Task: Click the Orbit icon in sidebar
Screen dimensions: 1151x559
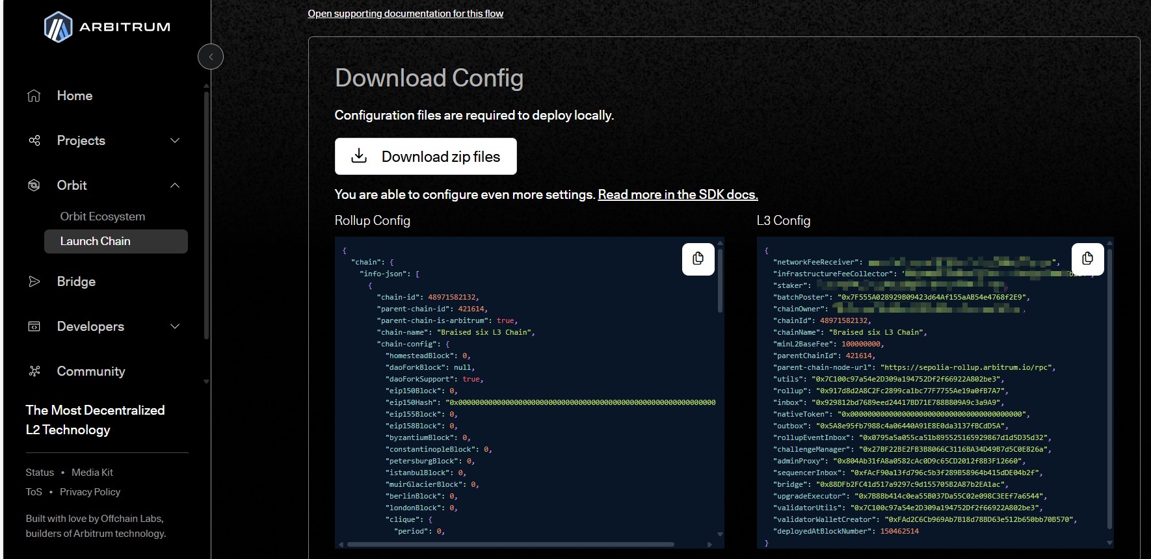Action: click(x=34, y=185)
